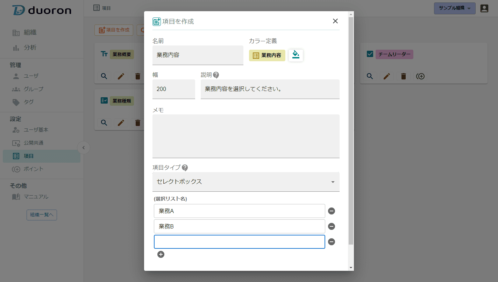Click the pencil edit icon on チームリーダー card
Viewport: 498px width, 282px height.
pyautogui.click(x=387, y=76)
